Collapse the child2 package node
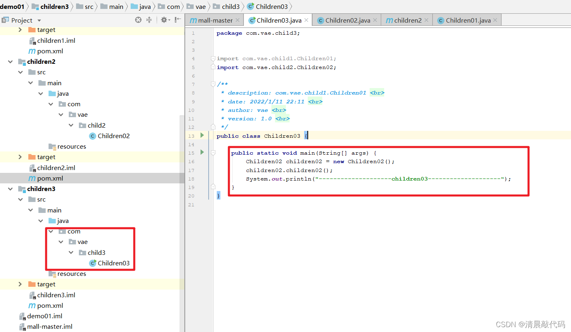 pyautogui.click(x=71, y=125)
